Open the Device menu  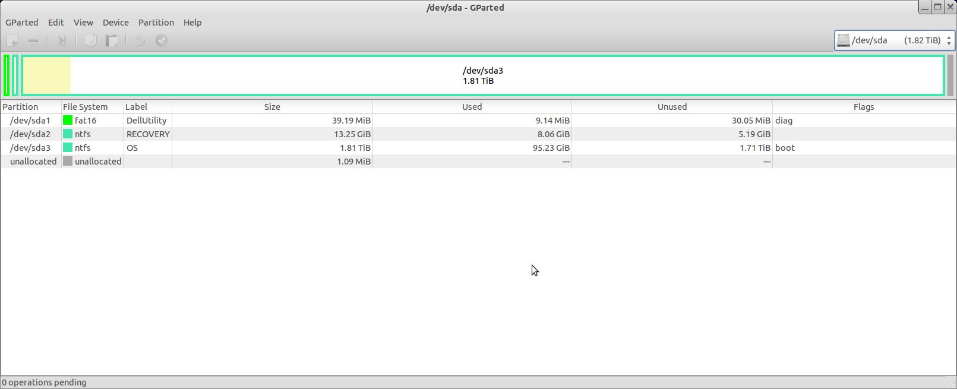(115, 23)
